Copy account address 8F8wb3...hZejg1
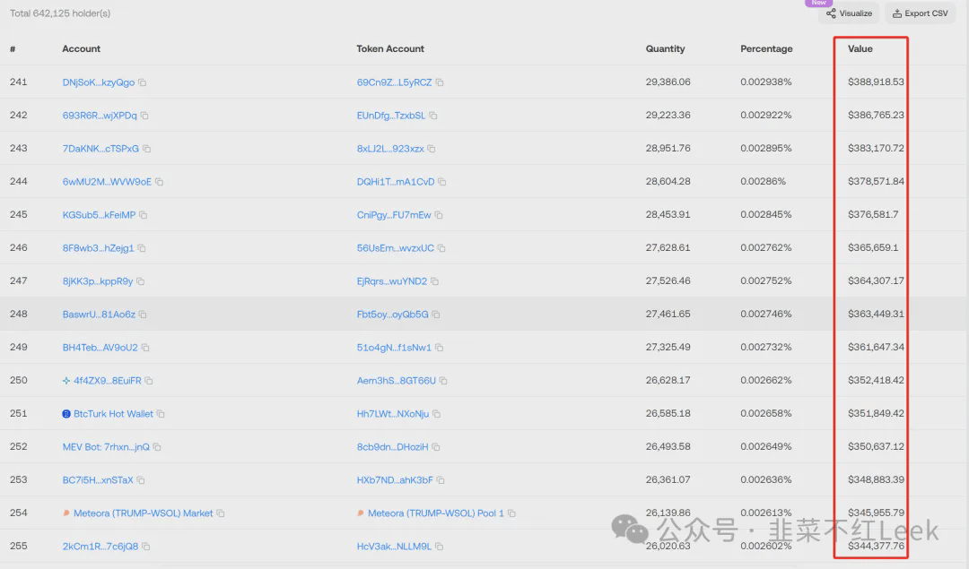Image resolution: width=969 pixels, height=569 pixels. point(142,248)
